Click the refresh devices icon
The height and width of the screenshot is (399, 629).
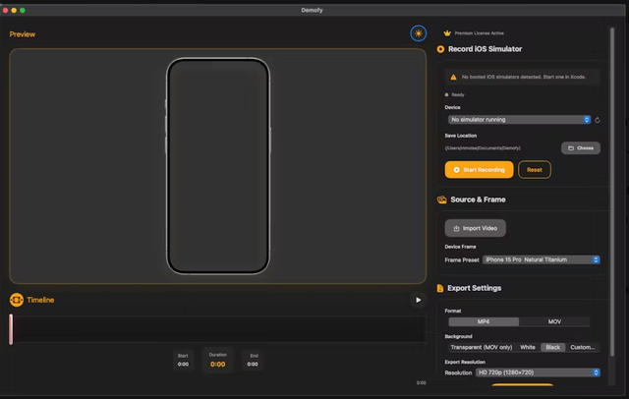point(598,120)
